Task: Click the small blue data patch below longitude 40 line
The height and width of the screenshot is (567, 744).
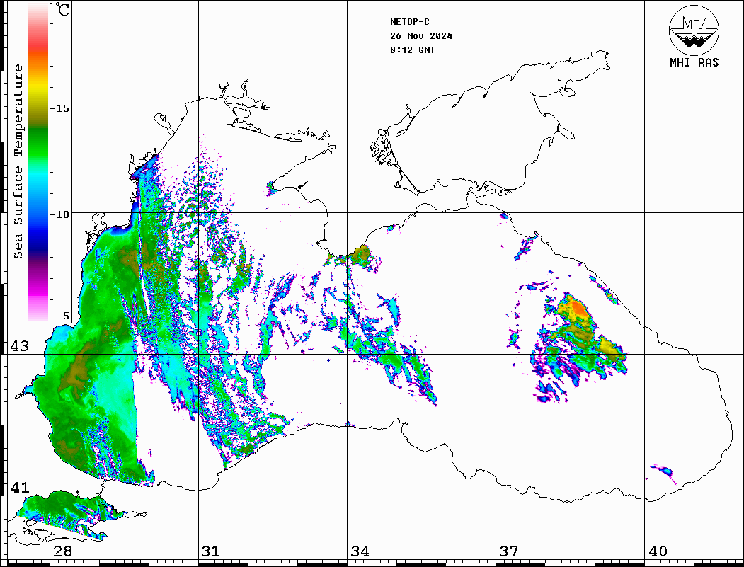Action: tap(664, 471)
